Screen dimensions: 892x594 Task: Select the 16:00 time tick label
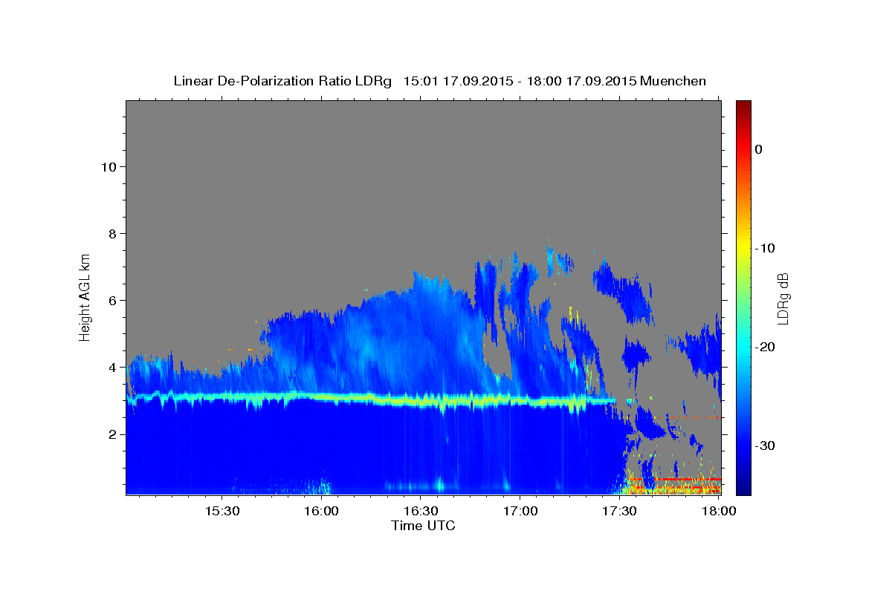(321, 511)
